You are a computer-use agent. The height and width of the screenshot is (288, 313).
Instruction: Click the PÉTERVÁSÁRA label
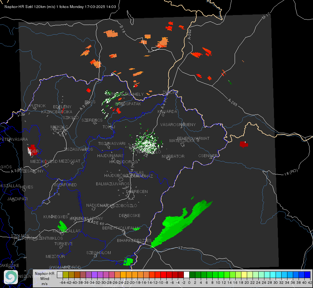pos(14,139)
